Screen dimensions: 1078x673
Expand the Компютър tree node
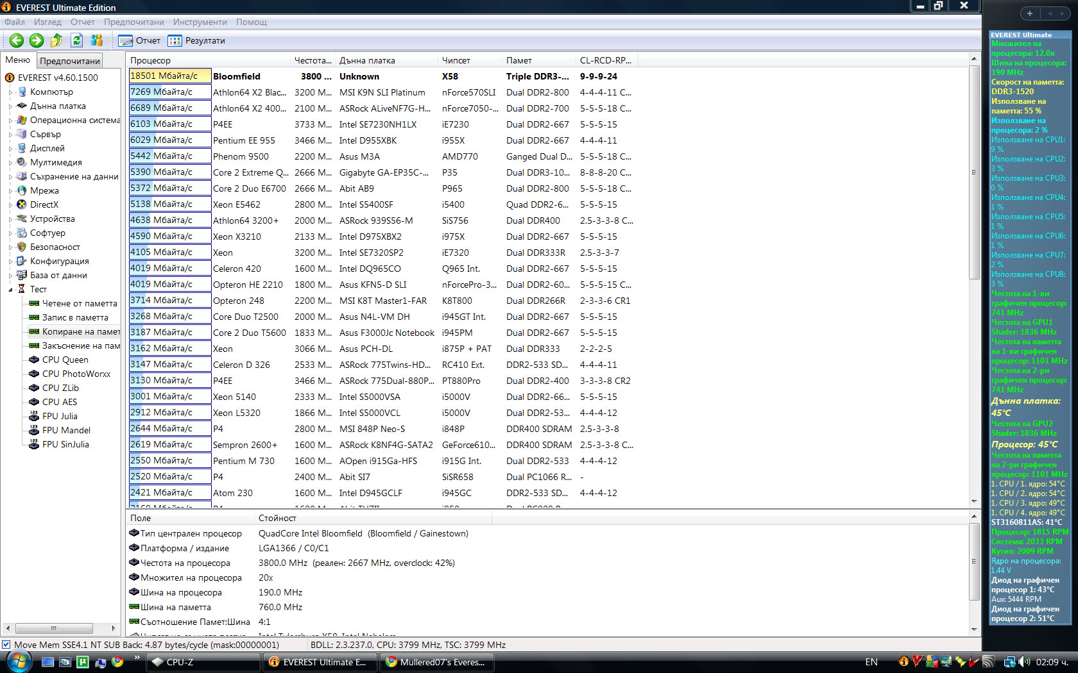(x=11, y=92)
